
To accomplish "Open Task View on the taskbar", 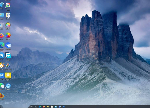I will pos(36,107).
